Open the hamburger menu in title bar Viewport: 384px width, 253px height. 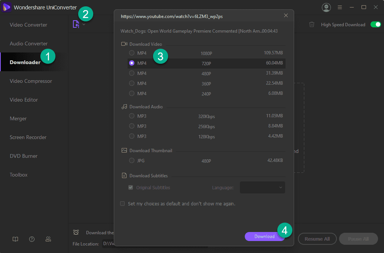click(x=340, y=7)
